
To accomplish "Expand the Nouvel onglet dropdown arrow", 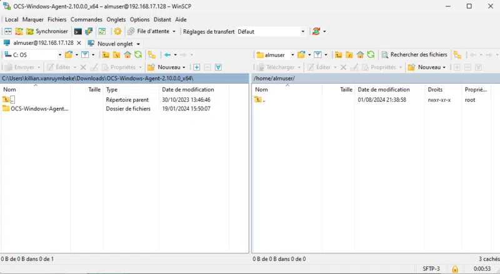I will coord(138,44).
